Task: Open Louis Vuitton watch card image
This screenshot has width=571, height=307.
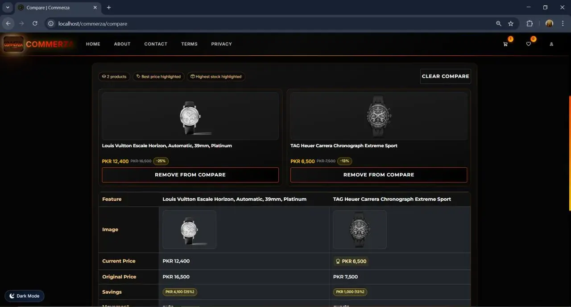Action: point(190,116)
